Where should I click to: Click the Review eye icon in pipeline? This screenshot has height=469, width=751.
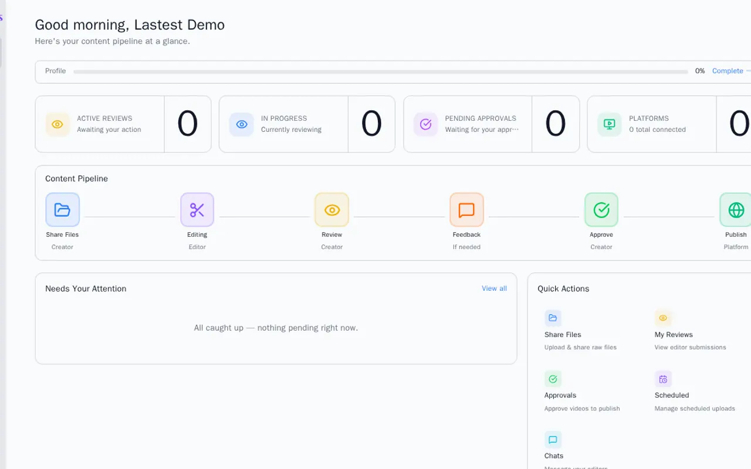(x=332, y=210)
